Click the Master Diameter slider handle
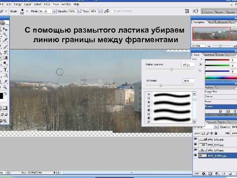The height and width of the screenshot is (178, 237). pos(171,69)
